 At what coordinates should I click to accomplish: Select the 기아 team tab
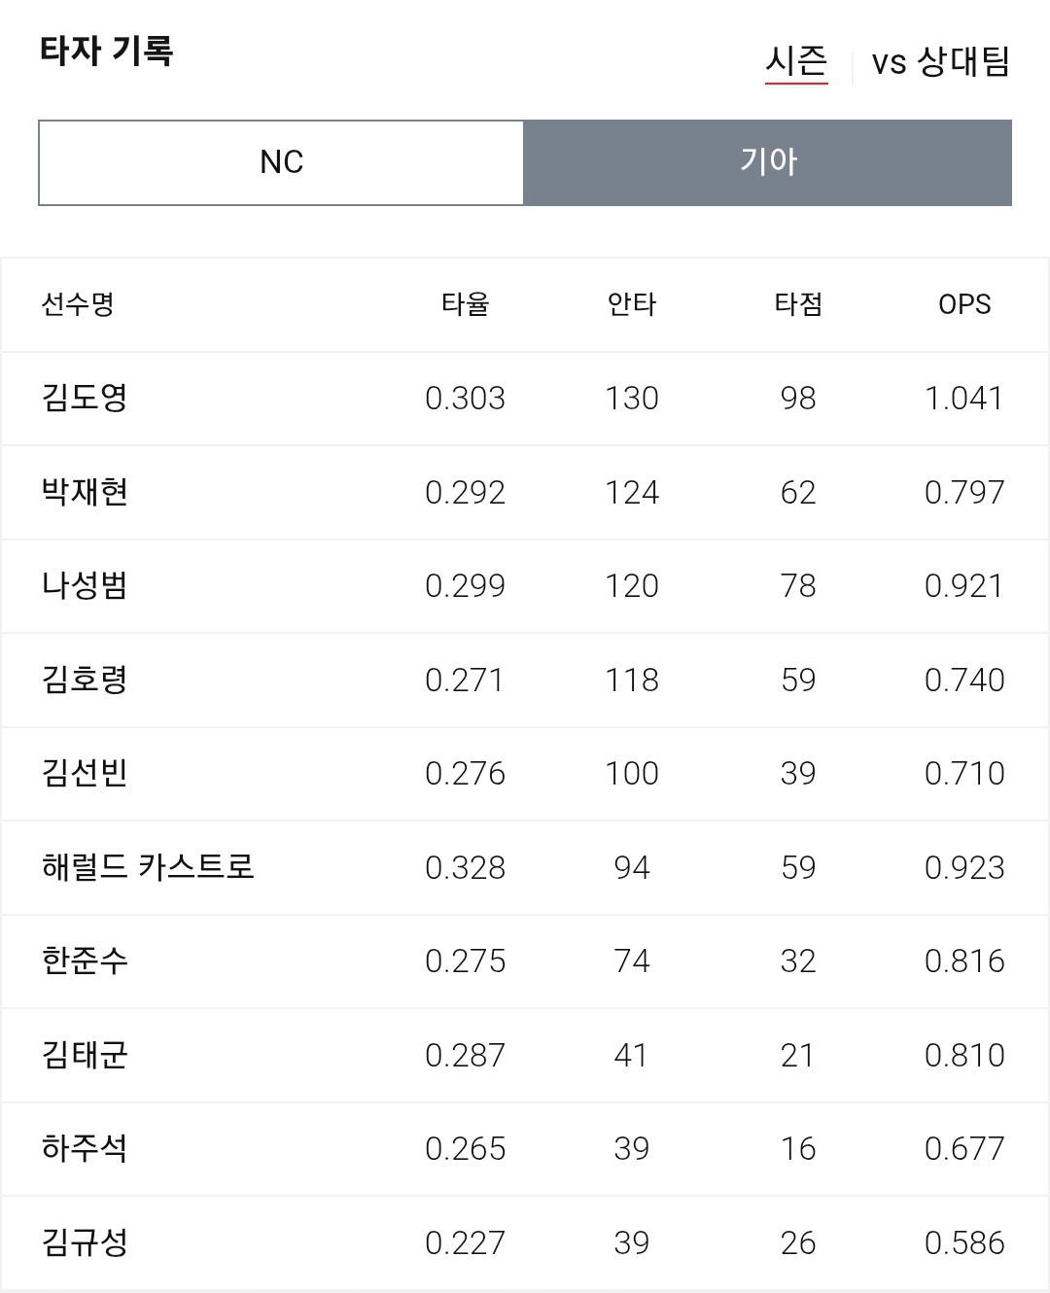pos(768,162)
